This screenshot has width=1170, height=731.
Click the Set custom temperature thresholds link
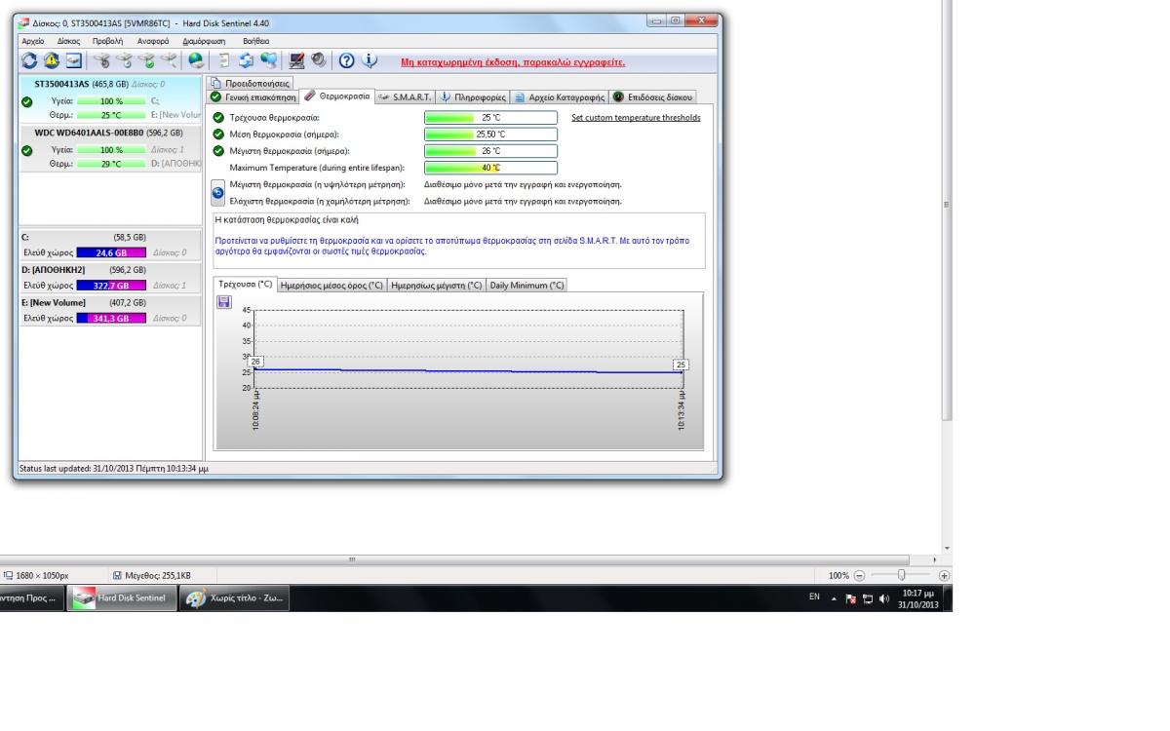pyautogui.click(x=636, y=118)
